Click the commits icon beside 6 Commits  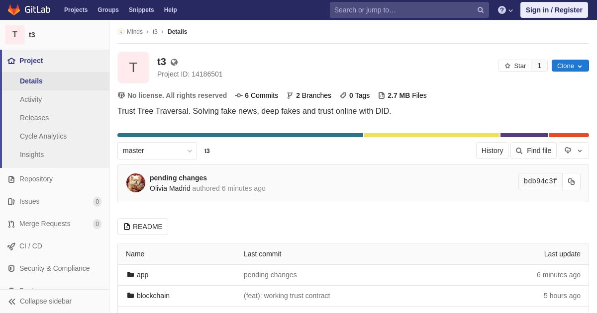pyautogui.click(x=239, y=95)
